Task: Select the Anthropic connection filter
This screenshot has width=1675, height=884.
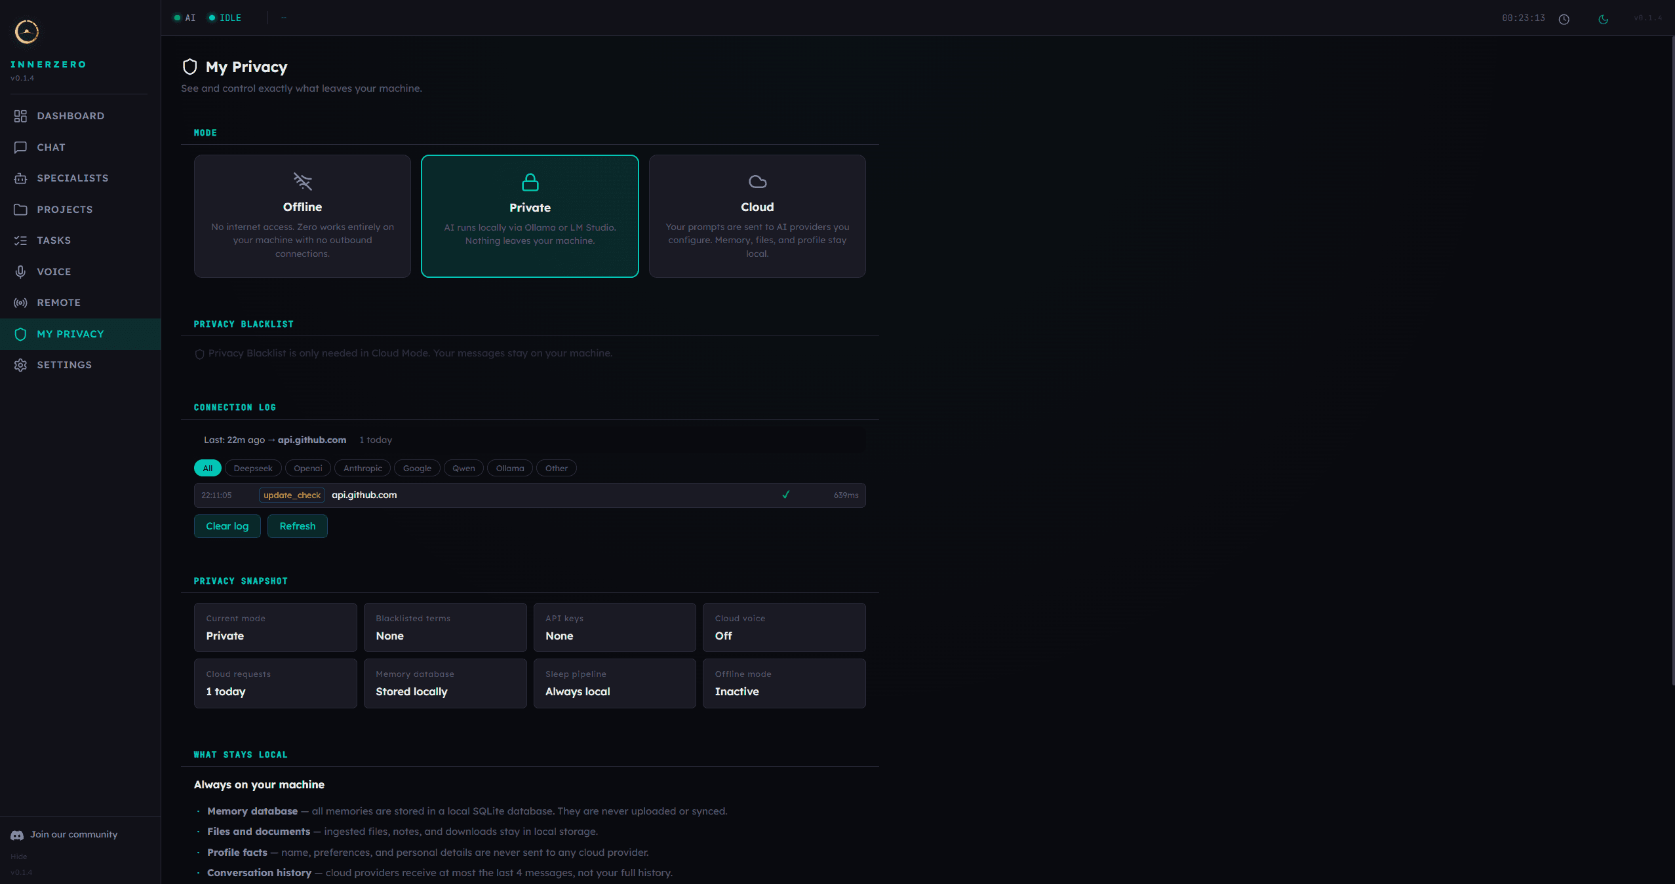Action: point(362,468)
